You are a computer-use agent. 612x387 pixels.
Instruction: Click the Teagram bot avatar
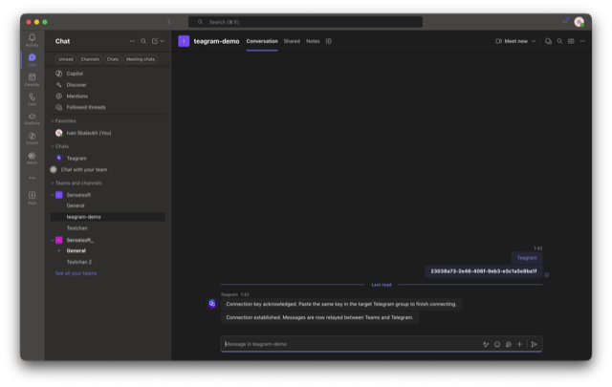tap(212, 304)
